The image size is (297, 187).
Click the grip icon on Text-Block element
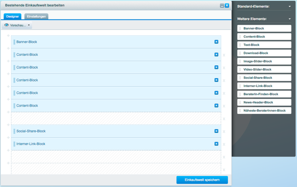240,45
